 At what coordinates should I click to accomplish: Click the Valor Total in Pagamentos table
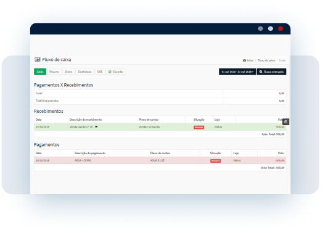[272, 168]
